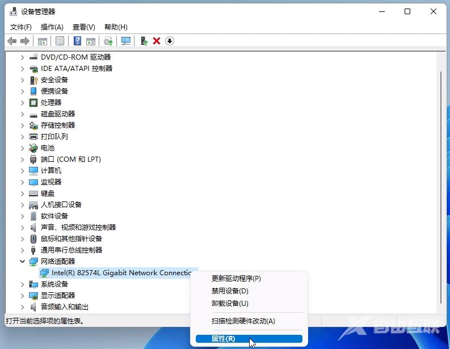This screenshot has width=450, height=349.
Task: Expand the DVD/CD-ROM 驱动器 node
Action: point(22,57)
